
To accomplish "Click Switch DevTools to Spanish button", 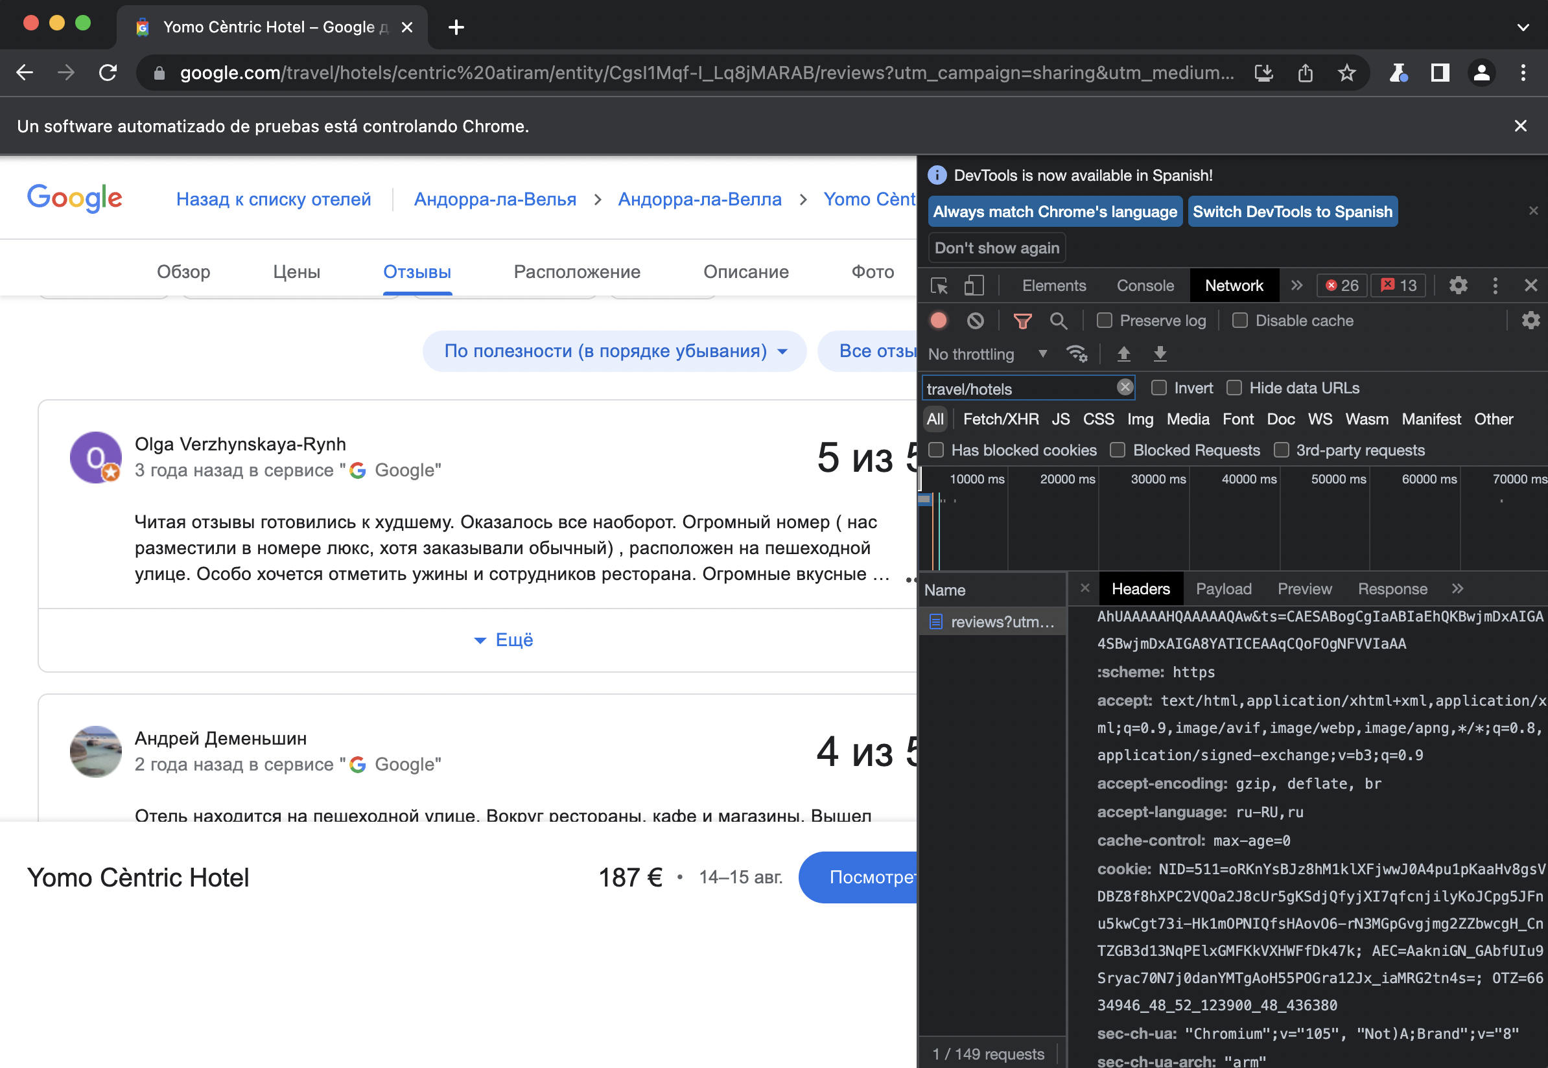I will [x=1292, y=211].
